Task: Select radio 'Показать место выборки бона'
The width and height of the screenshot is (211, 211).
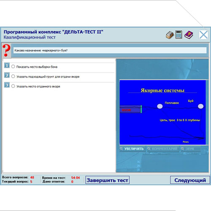Action: click(x=13, y=67)
